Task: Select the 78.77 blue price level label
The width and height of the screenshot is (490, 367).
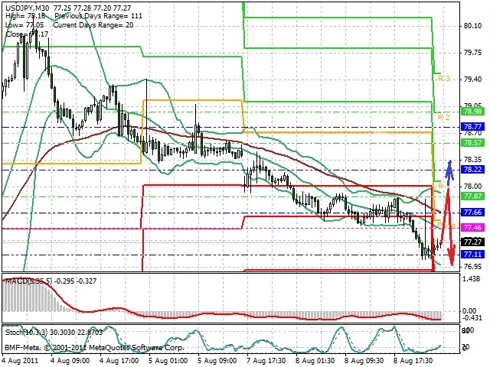Action: (x=472, y=127)
